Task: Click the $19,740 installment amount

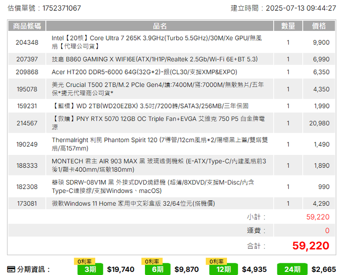Action: 121,269
